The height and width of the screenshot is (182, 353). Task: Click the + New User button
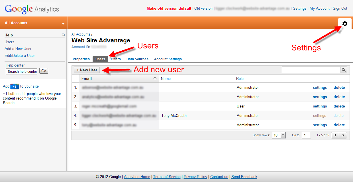pos(87,70)
